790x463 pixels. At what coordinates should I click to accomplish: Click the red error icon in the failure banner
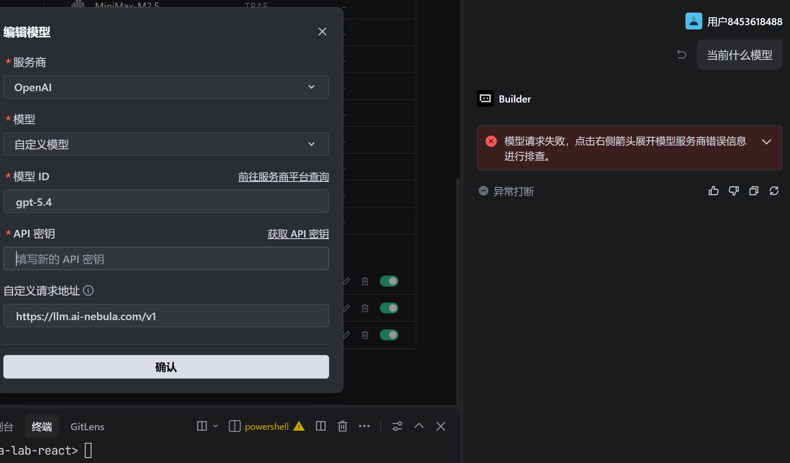[x=491, y=141]
